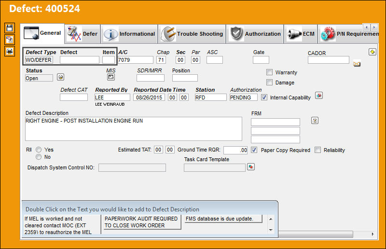Click the Gate input field
This screenshot has height=249, width=386.
(x=261, y=60)
